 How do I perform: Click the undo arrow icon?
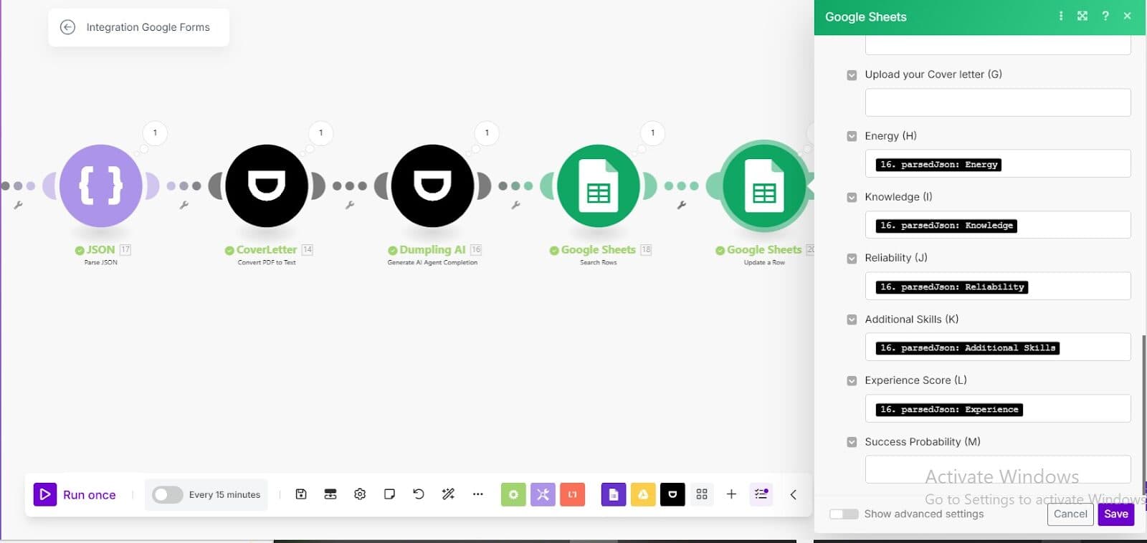(x=419, y=494)
